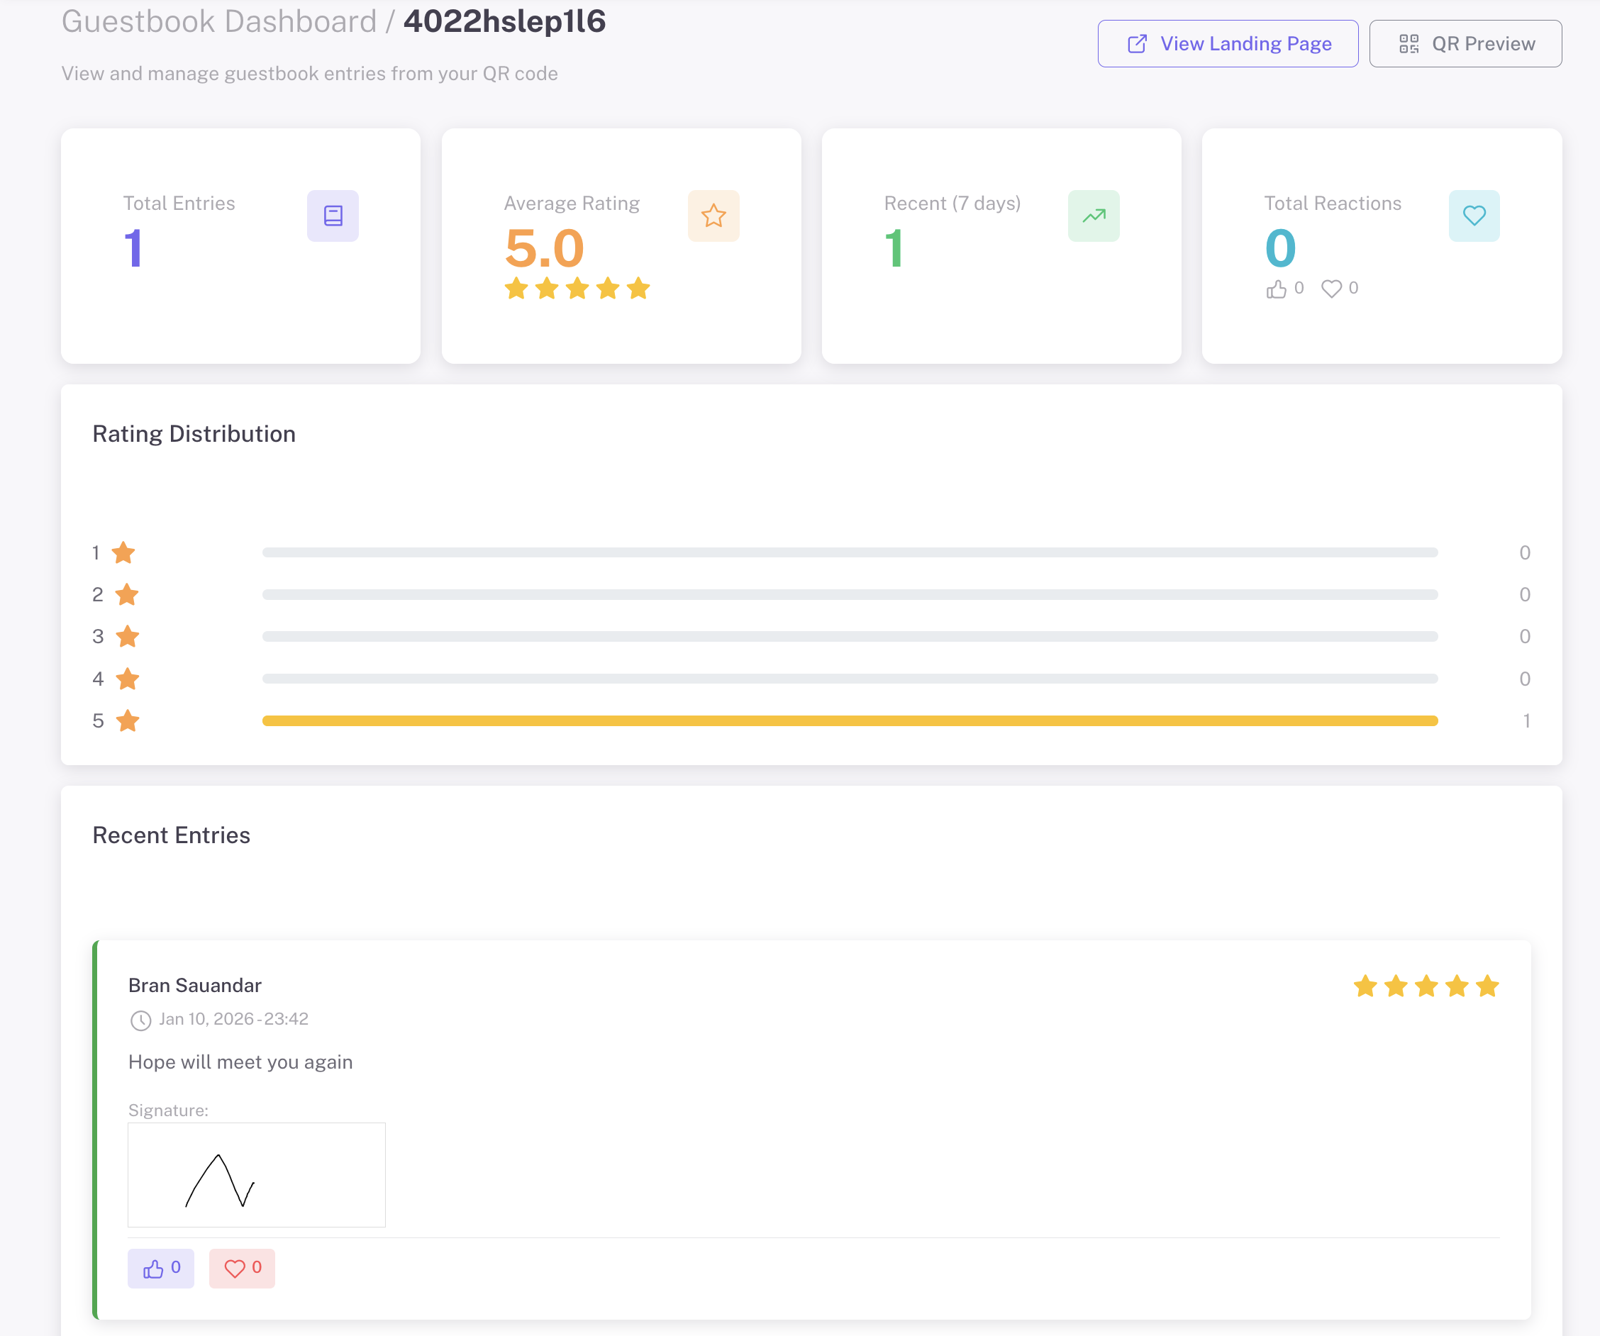Select the name Bran Sauandar
Image resolution: width=1600 pixels, height=1336 pixels.
194,985
